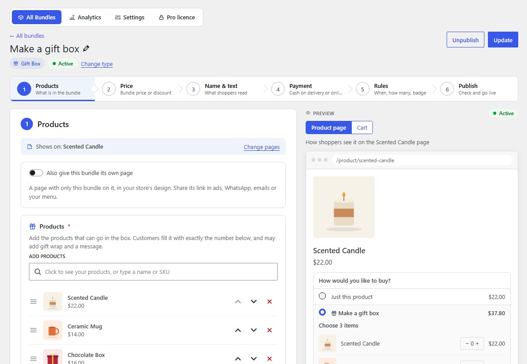Remove Scented Candle from products list

[270, 302]
